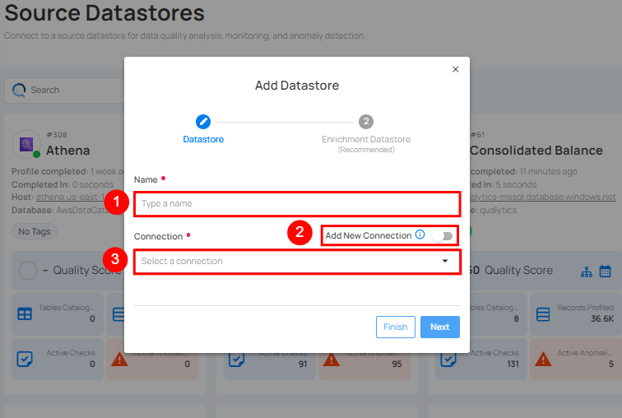Click Consolidated Balance hierarchy tree icon
622x418 pixels.
587,271
